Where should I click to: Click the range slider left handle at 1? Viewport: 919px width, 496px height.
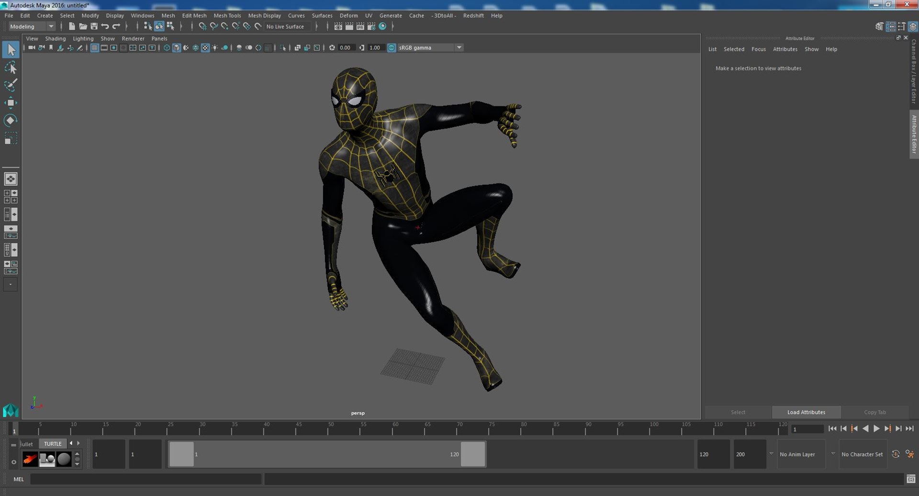pyautogui.click(x=182, y=454)
